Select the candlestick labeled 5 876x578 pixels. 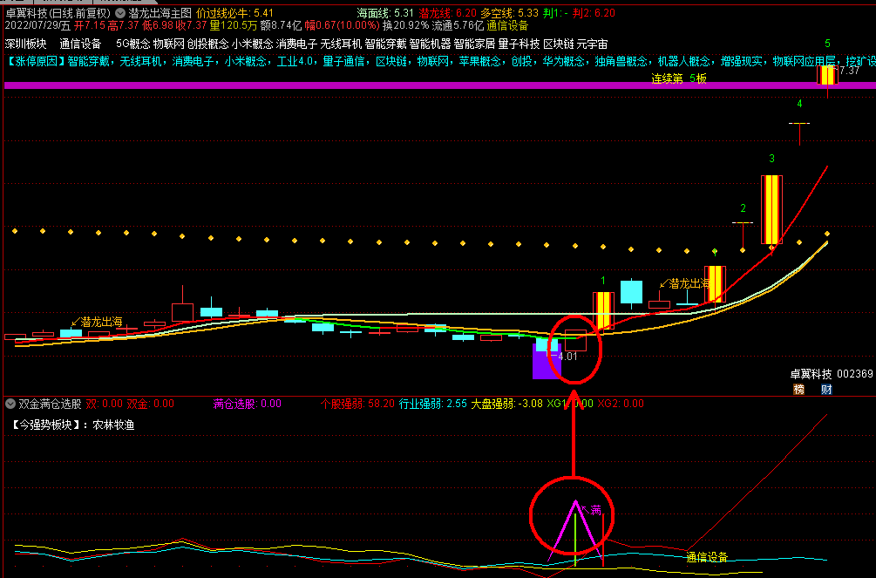coord(827,76)
